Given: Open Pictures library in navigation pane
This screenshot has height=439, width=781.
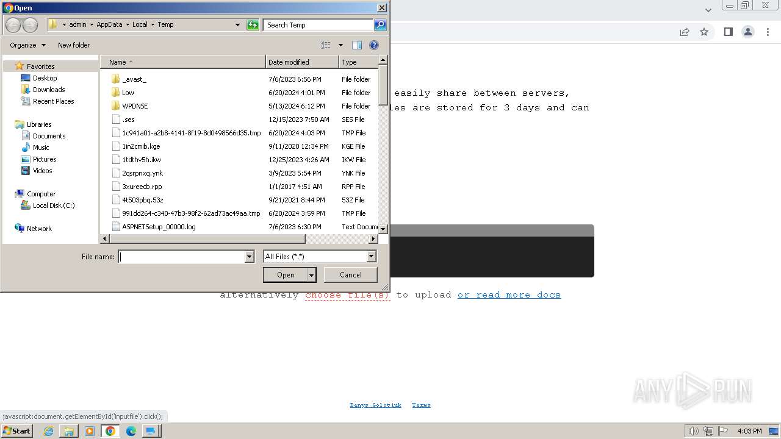Looking at the screenshot, I should point(45,159).
